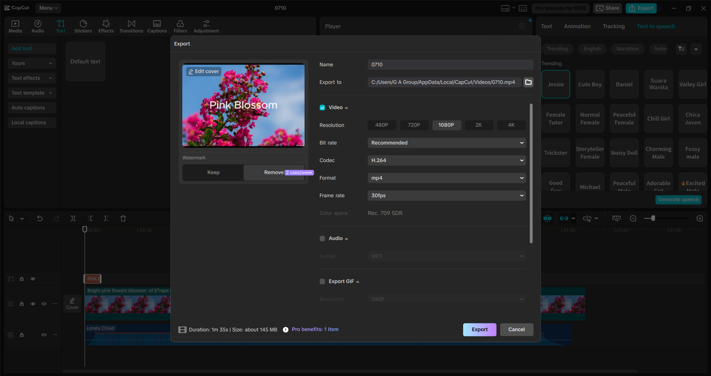Open the Codec H.264 dropdown
Viewport: 711px width, 376px height.
[447, 161]
